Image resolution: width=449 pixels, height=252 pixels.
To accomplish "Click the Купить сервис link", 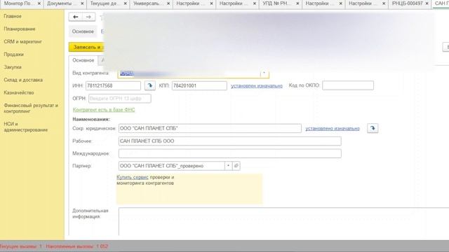I will [133, 177].
